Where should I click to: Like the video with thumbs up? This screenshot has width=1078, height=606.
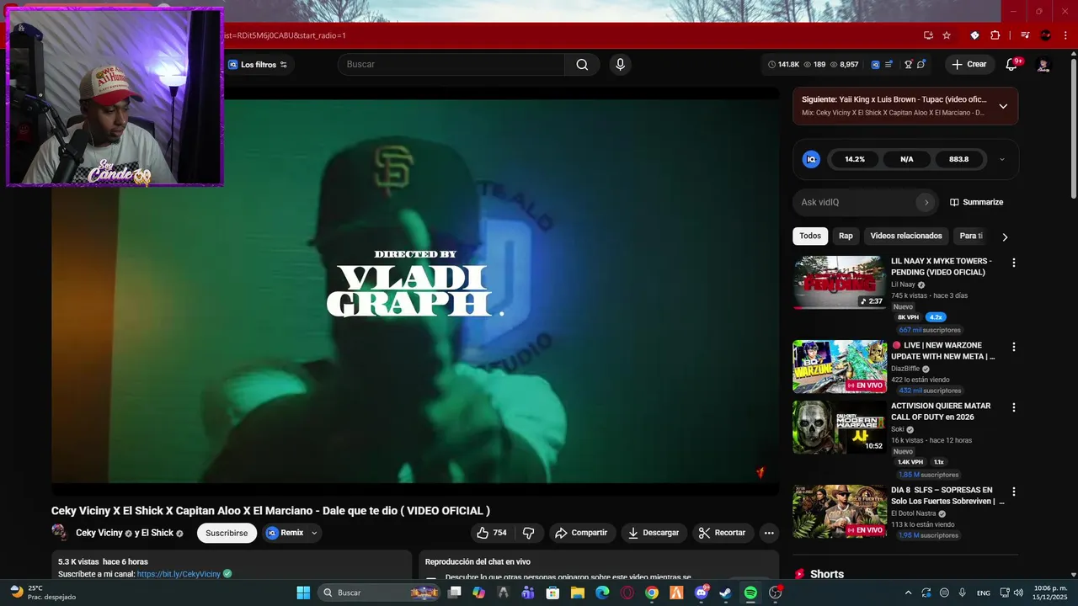coord(492,533)
